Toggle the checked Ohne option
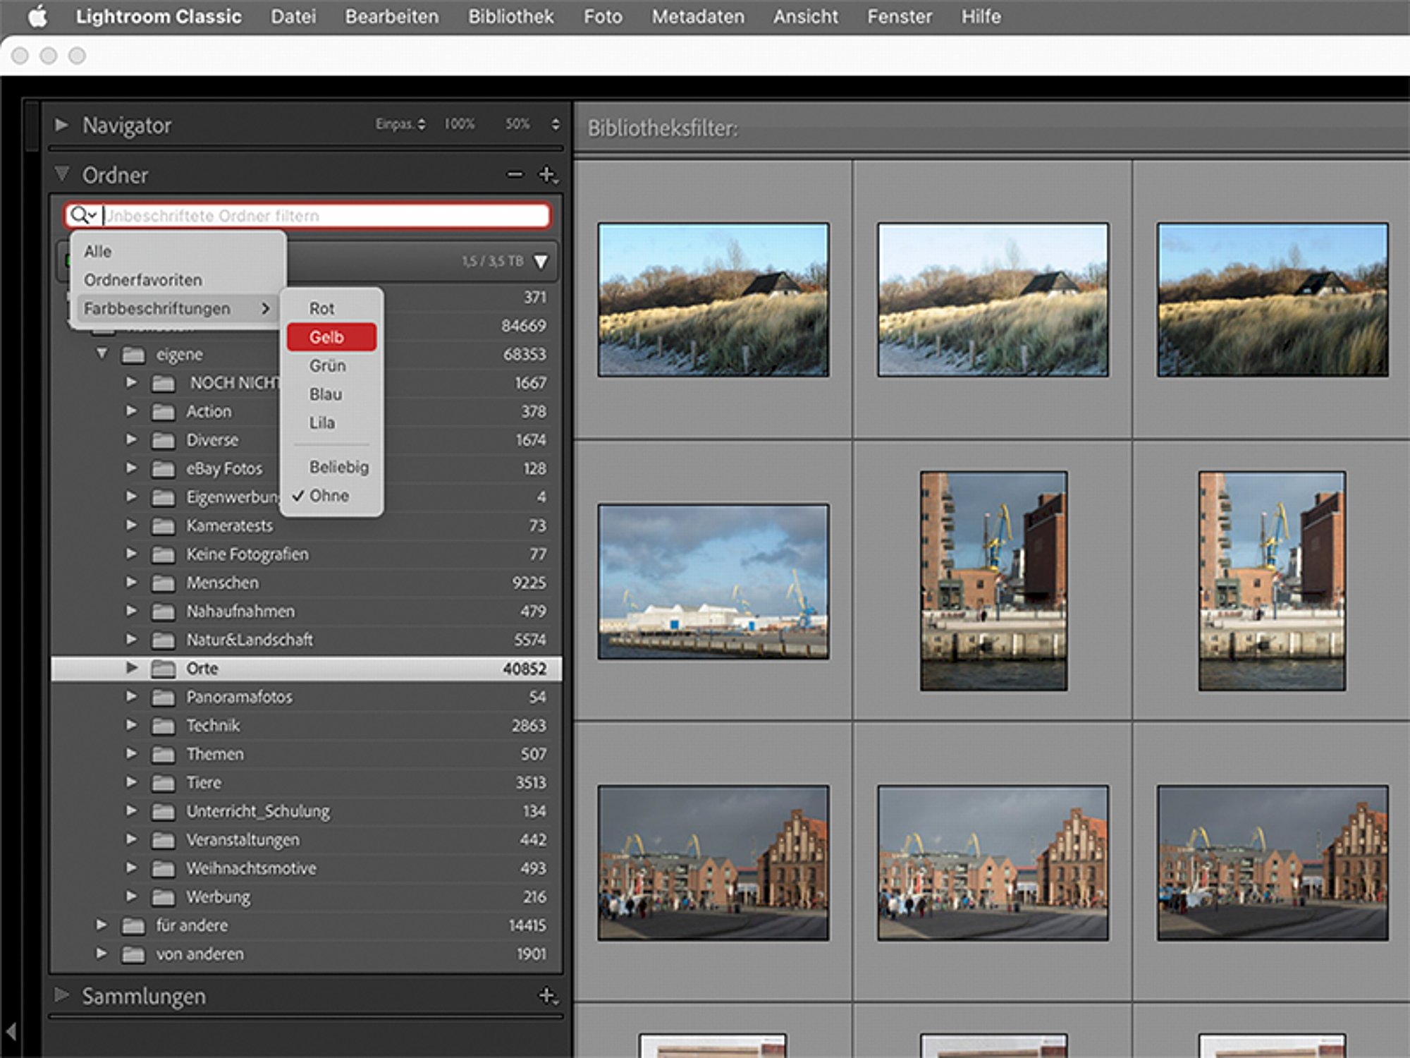1410x1058 pixels. (329, 495)
